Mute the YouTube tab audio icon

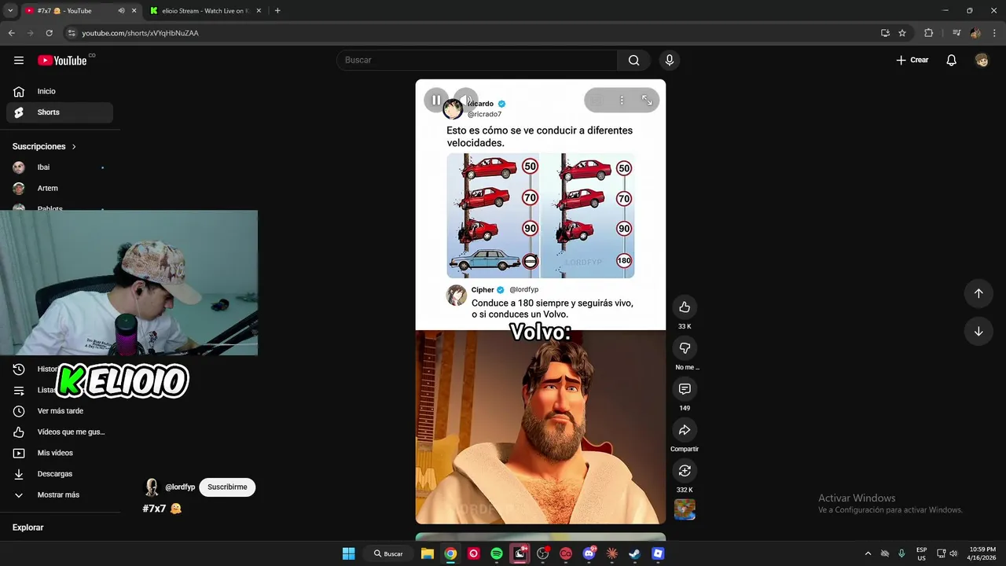121,11
